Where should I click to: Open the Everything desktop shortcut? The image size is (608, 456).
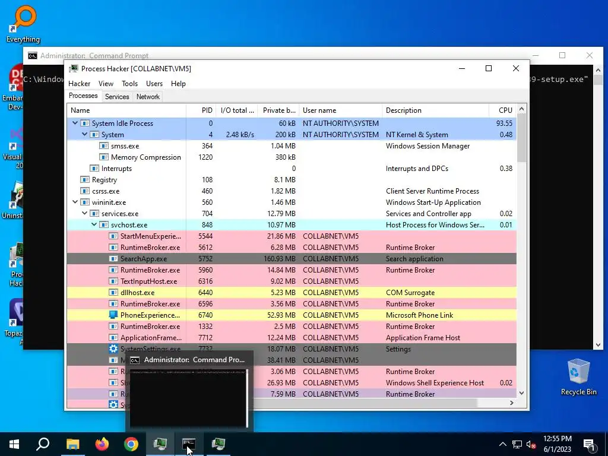pyautogui.click(x=23, y=24)
